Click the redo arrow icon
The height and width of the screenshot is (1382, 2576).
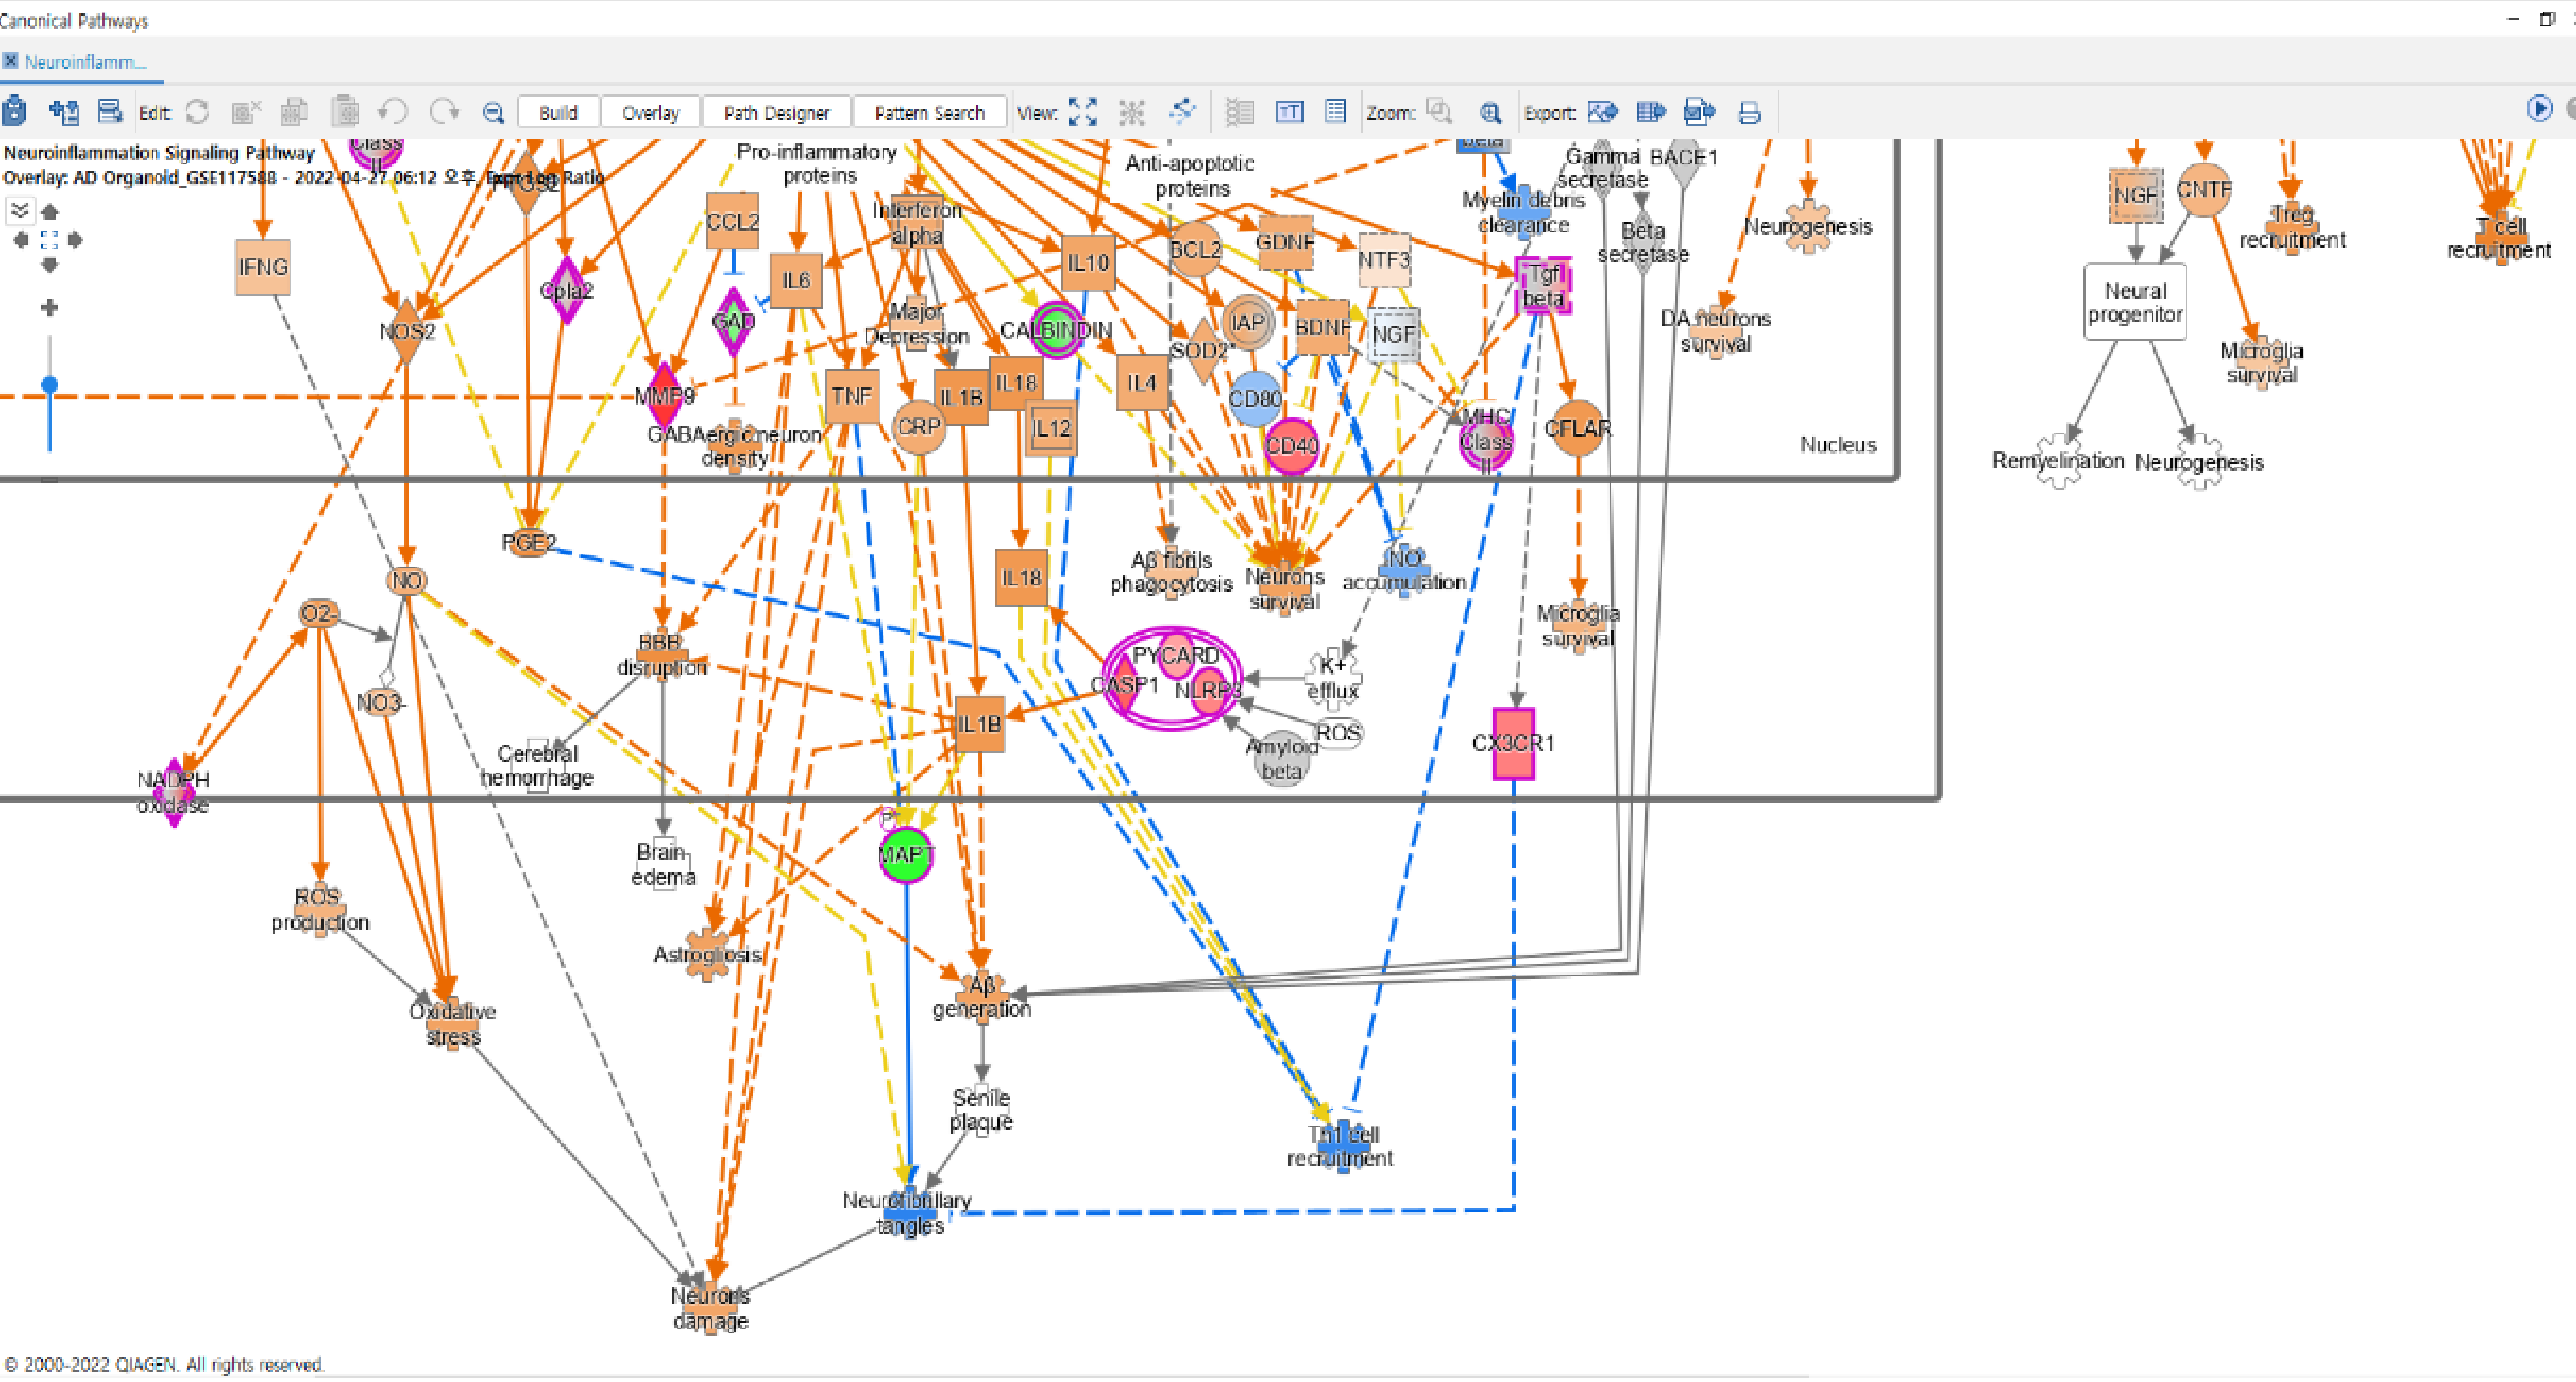tap(443, 111)
